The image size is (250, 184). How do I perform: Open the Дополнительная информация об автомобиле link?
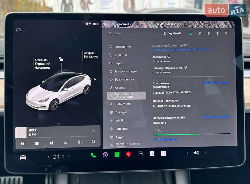pos(181,49)
